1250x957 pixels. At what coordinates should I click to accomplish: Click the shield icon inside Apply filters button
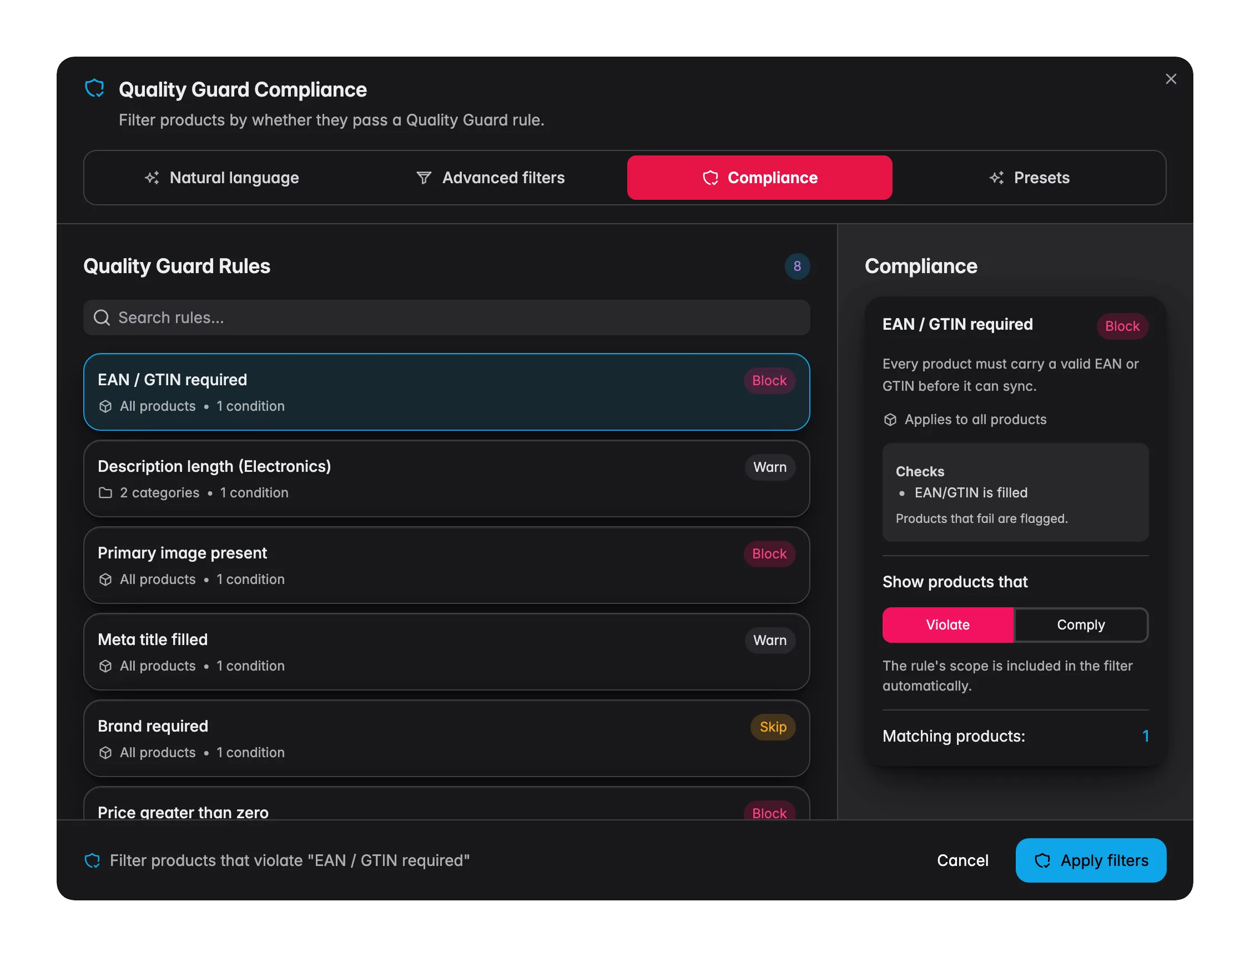click(x=1042, y=860)
